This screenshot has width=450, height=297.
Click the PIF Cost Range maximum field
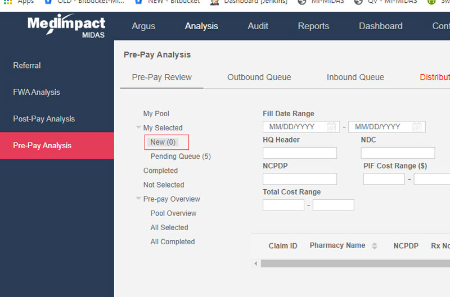pos(432,179)
